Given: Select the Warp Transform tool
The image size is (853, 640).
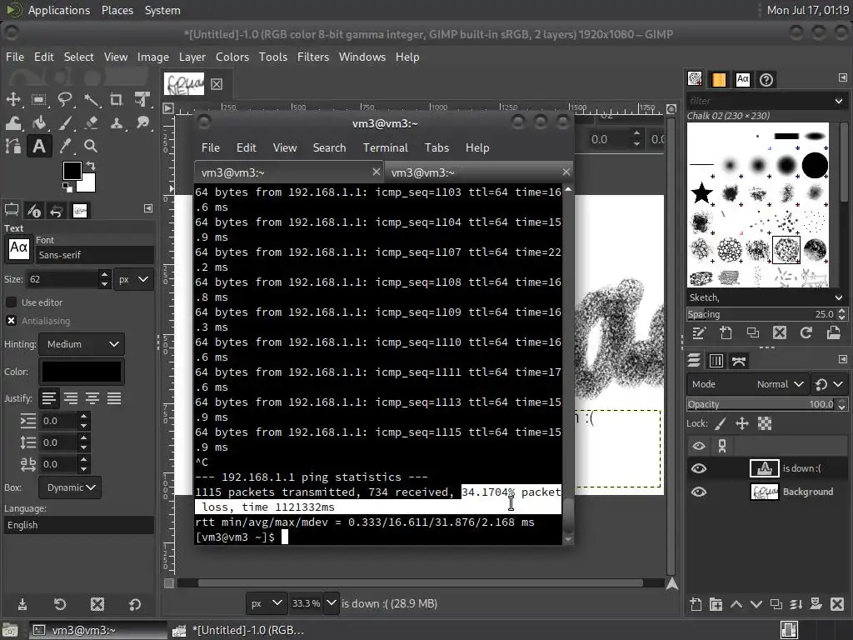Looking at the screenshot, I should [13, 122].
